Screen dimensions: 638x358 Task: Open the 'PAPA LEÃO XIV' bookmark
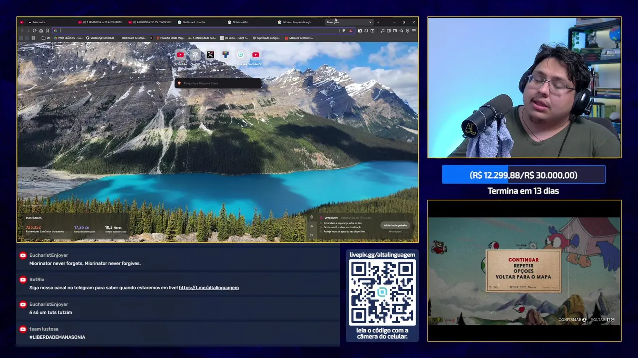coord(68,38)
